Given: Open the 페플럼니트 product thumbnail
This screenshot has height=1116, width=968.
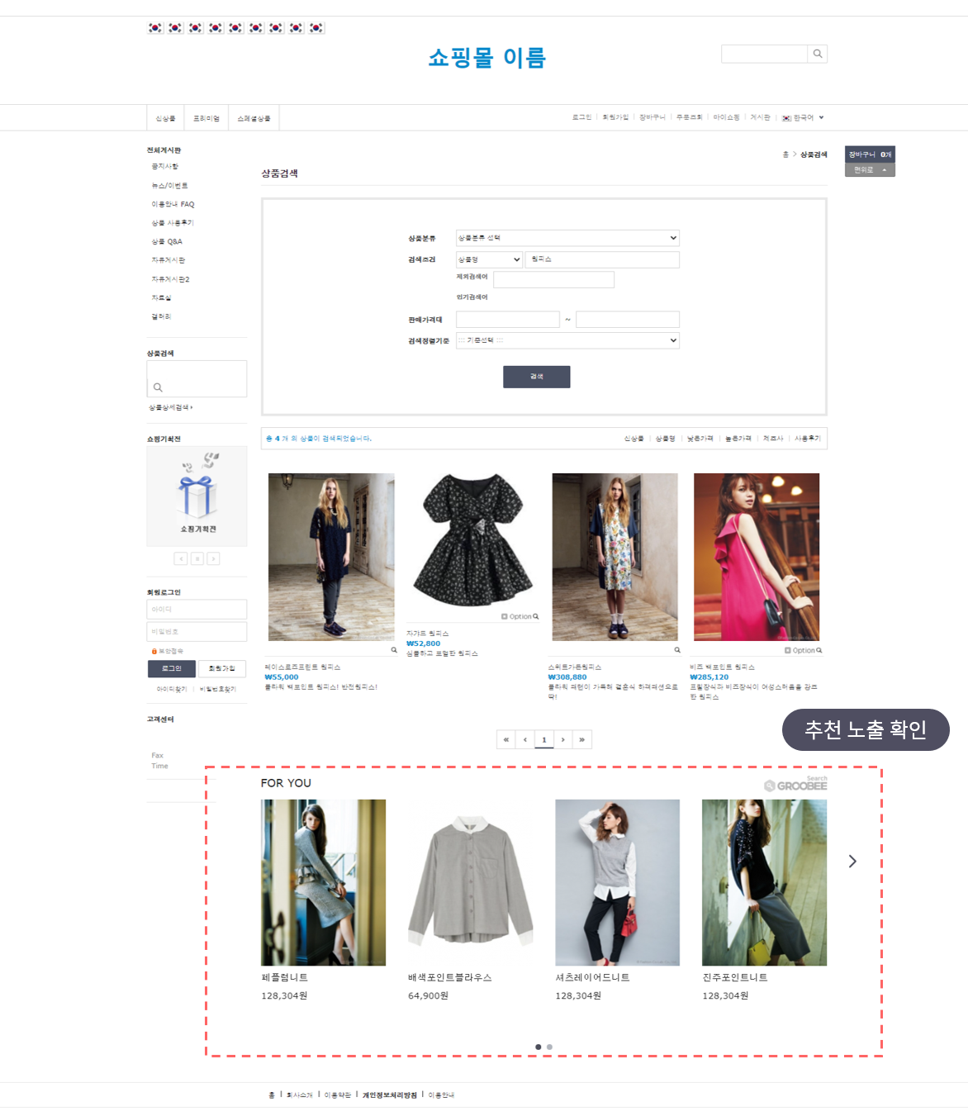Looking at the screenshot, I should point(323,882).
